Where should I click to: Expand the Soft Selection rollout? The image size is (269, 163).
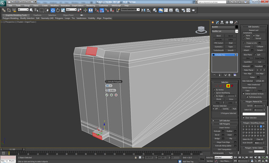(224, 121)
